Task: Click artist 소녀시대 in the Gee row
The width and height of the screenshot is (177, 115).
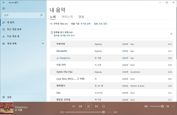Action: coord(98,93)
